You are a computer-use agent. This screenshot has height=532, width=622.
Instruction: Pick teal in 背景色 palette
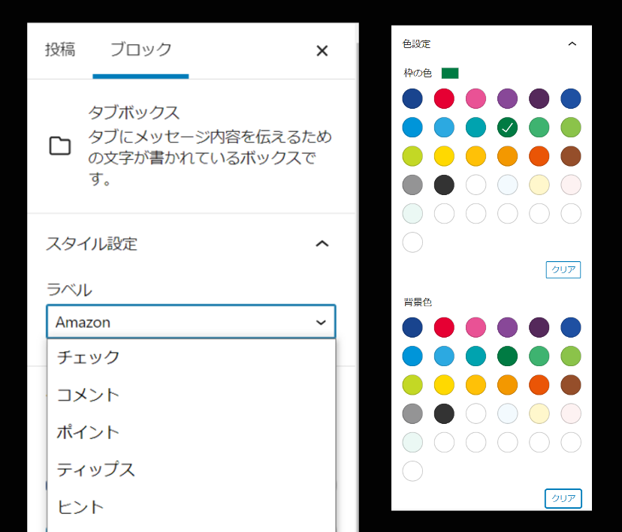point(476,356)
